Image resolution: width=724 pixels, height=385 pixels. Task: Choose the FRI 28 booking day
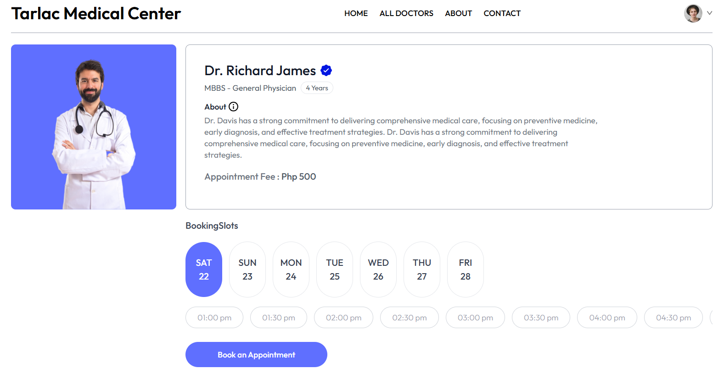(465, 269)
